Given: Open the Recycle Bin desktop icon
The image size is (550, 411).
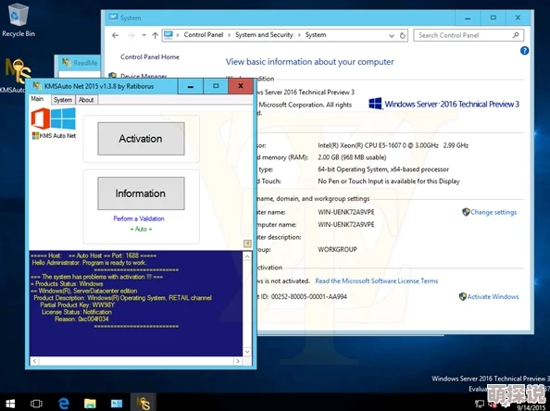Looking at the screenshot, I should (18, 19).
